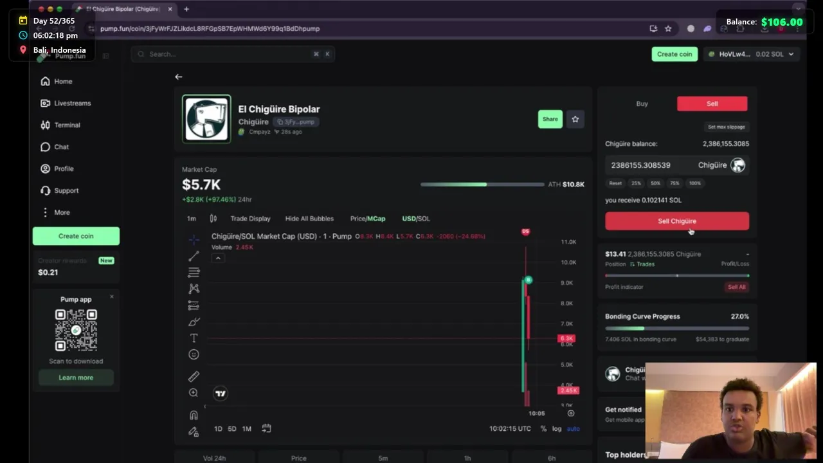
Task: Open chart settings gear icon
Action: coord(570,413)
